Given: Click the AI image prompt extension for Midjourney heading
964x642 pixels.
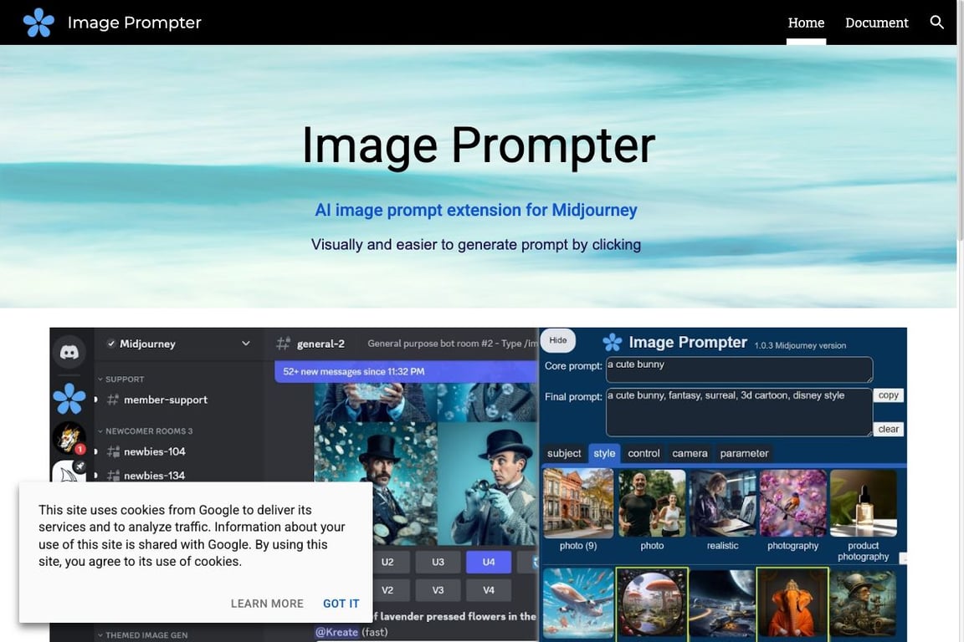Looking at the screenshot, I should tap(476, 210).
